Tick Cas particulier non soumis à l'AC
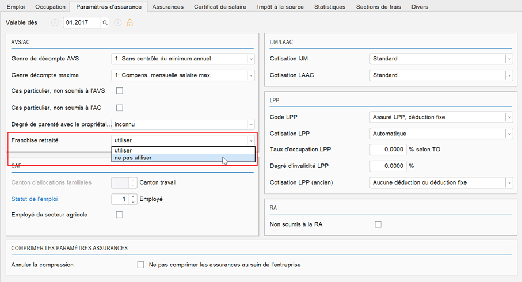522x282 pixels. [120, 108]
